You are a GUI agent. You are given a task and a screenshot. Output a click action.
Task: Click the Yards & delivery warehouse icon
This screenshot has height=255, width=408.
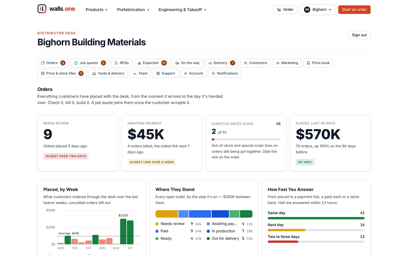(x=94, y=73)
